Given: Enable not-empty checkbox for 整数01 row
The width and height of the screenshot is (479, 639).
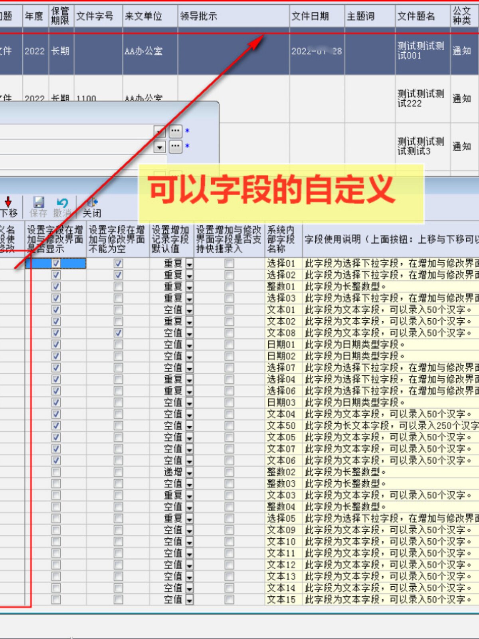Looking at the screenshot, I should coord(118,287).
